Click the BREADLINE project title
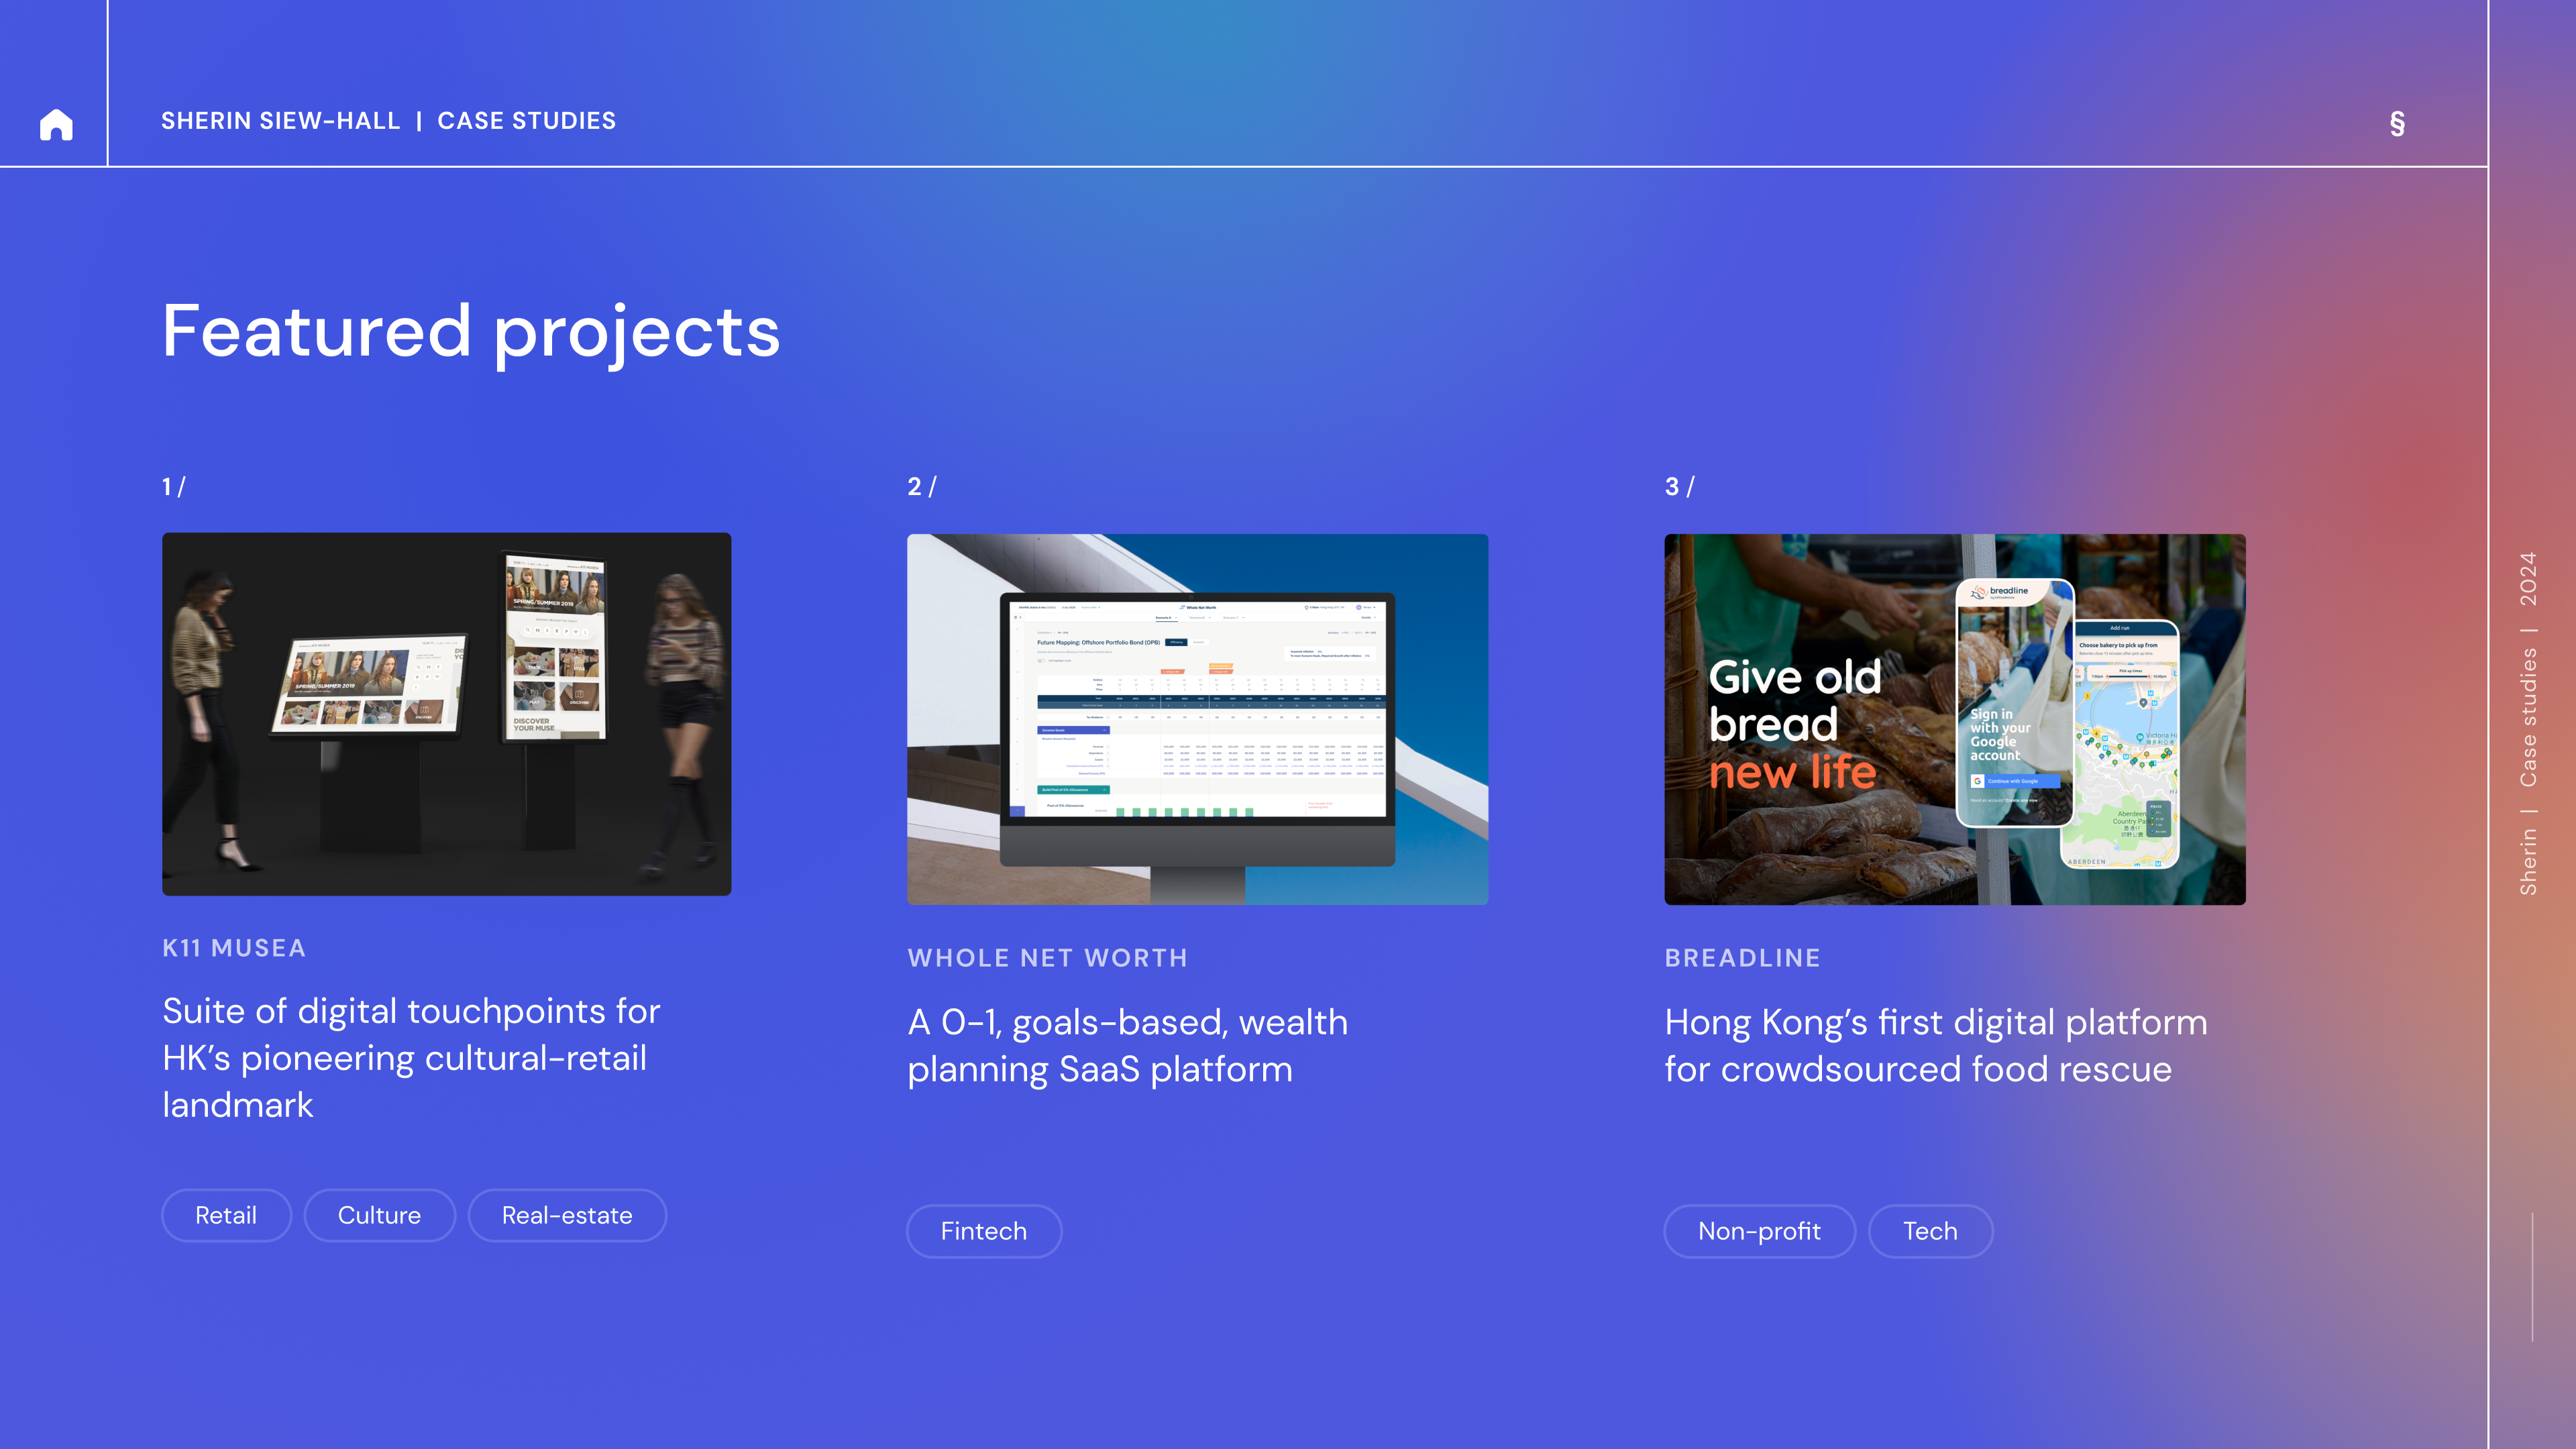Viewport: 2576px width, 1449px height. click(x=1742, y=958)
